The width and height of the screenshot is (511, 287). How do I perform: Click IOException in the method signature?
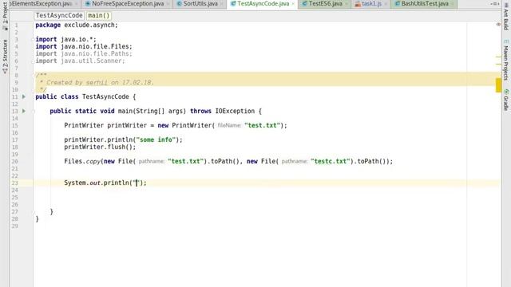coord(235,111)
